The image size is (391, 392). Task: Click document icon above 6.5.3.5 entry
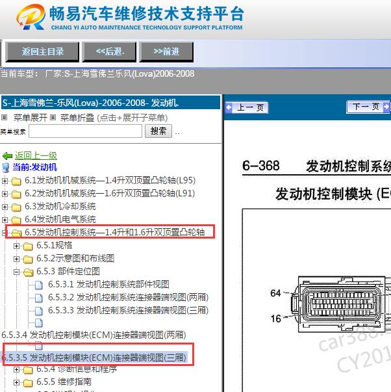pos(39,346)
